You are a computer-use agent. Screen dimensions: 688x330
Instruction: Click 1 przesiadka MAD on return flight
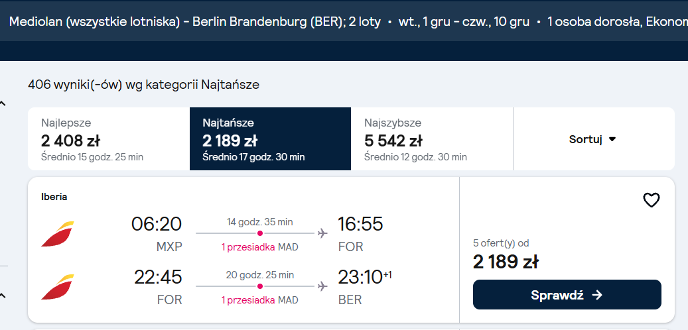260,300
